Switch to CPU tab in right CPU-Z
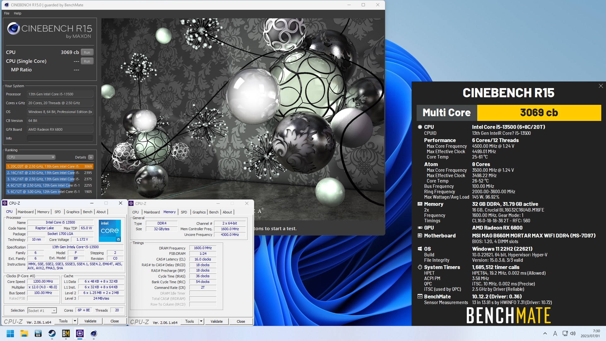Viewport: 606px width, 341px height. [136, 212]
